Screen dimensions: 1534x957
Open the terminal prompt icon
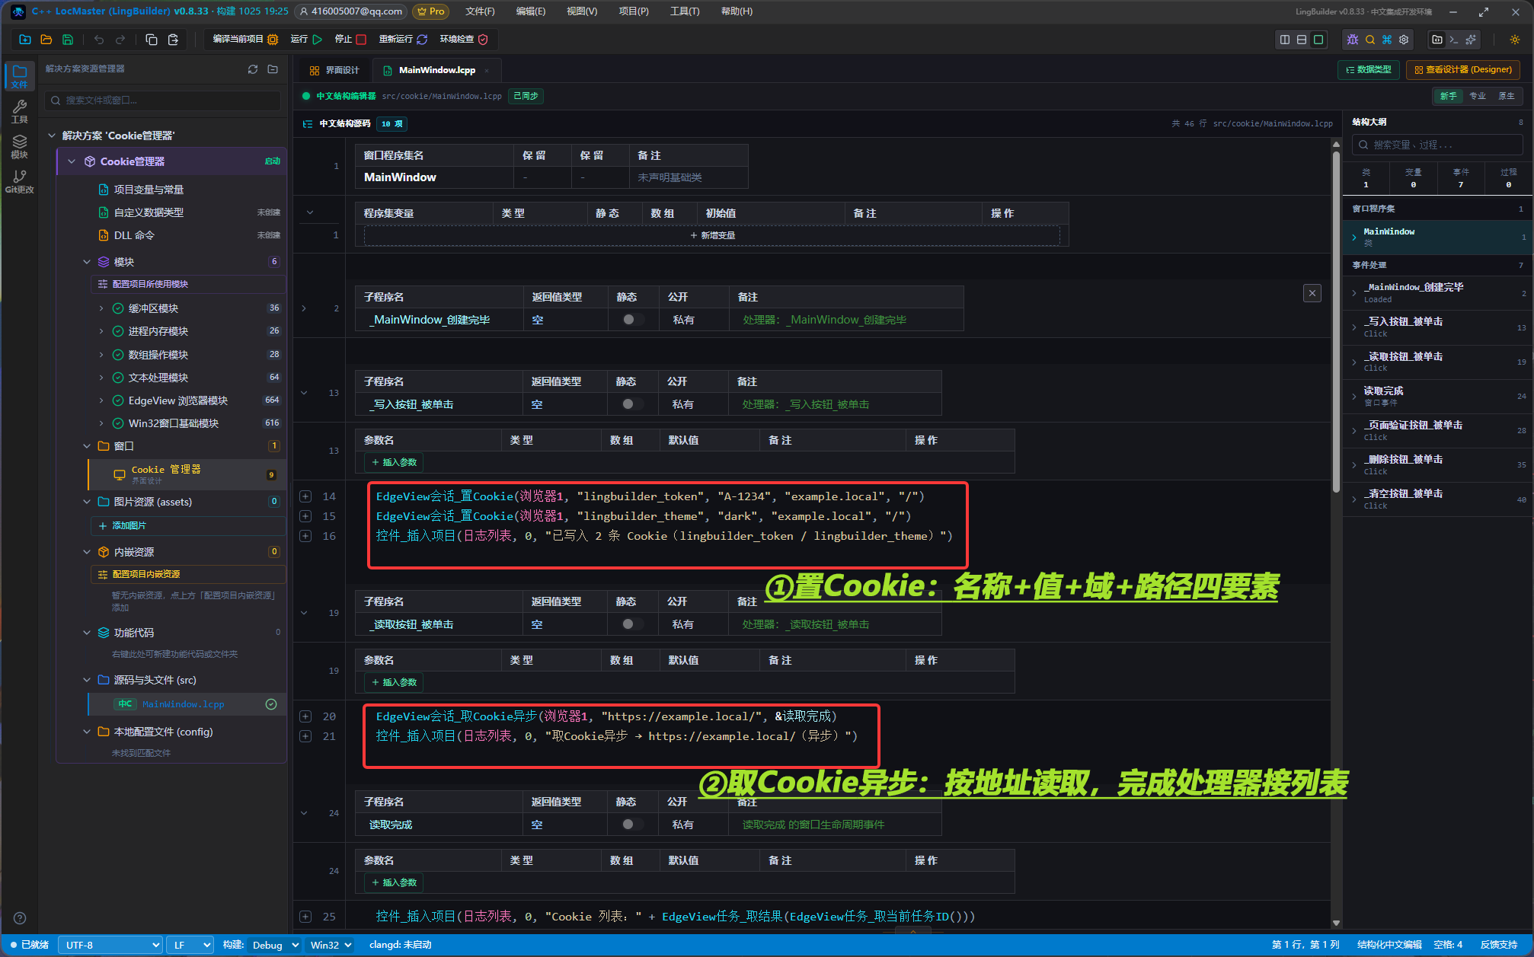click(1454, 40)
